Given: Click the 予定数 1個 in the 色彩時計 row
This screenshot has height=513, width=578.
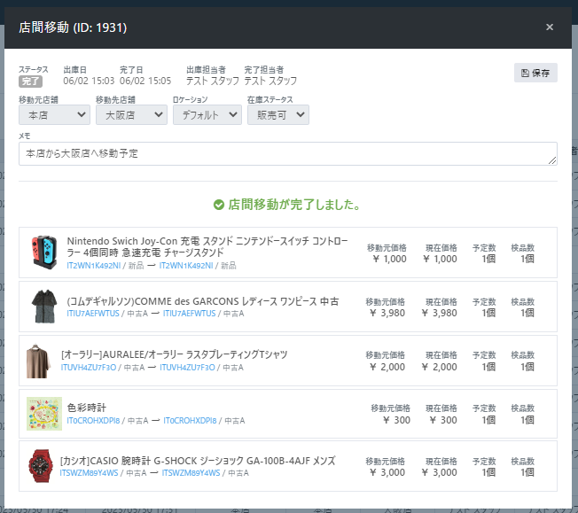Looking at the screenshot, I should [x=488, y=420].
